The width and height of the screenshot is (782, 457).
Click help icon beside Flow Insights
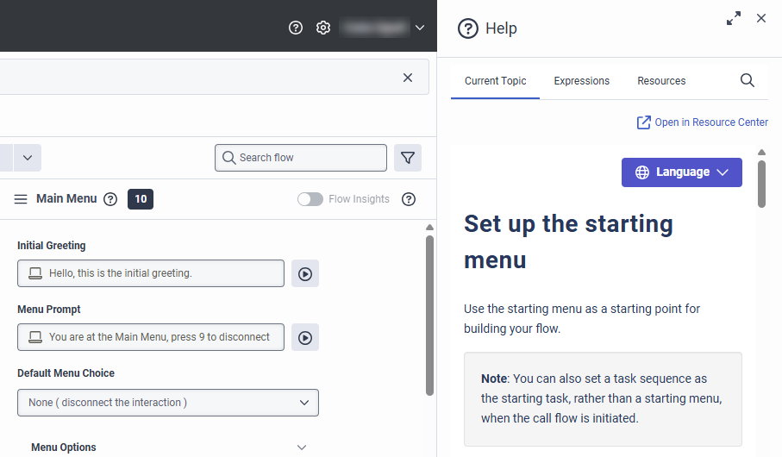409,199
